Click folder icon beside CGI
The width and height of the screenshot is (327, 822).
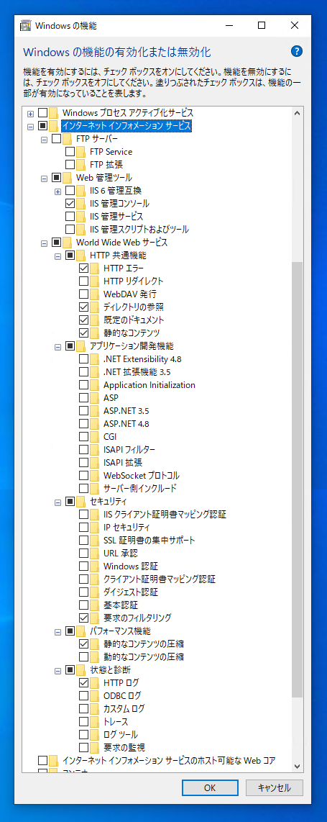pyautogui.click(x=94, y=437)
